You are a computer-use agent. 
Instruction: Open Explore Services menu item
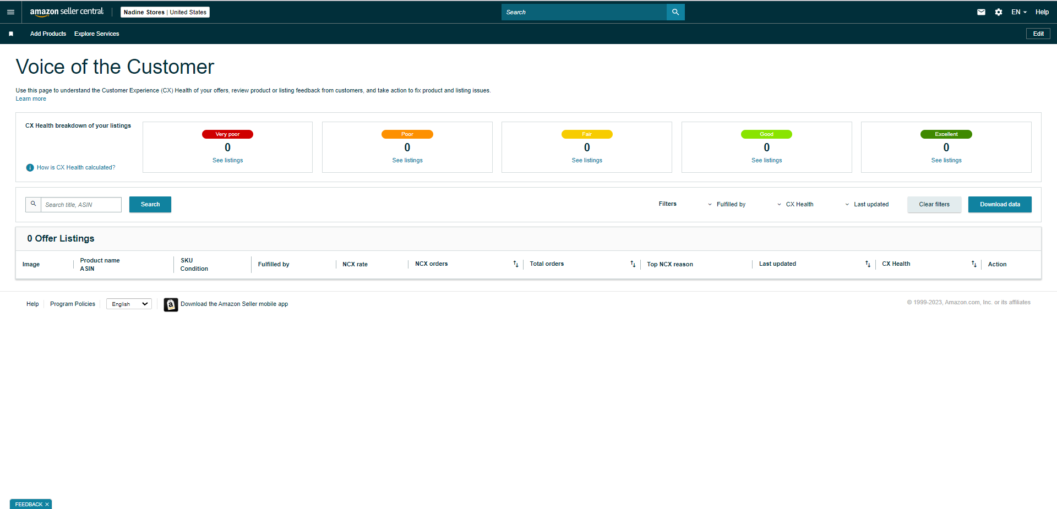[96, 34]
